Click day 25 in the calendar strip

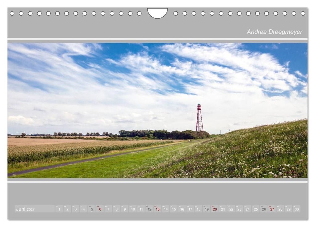(256, 209)
